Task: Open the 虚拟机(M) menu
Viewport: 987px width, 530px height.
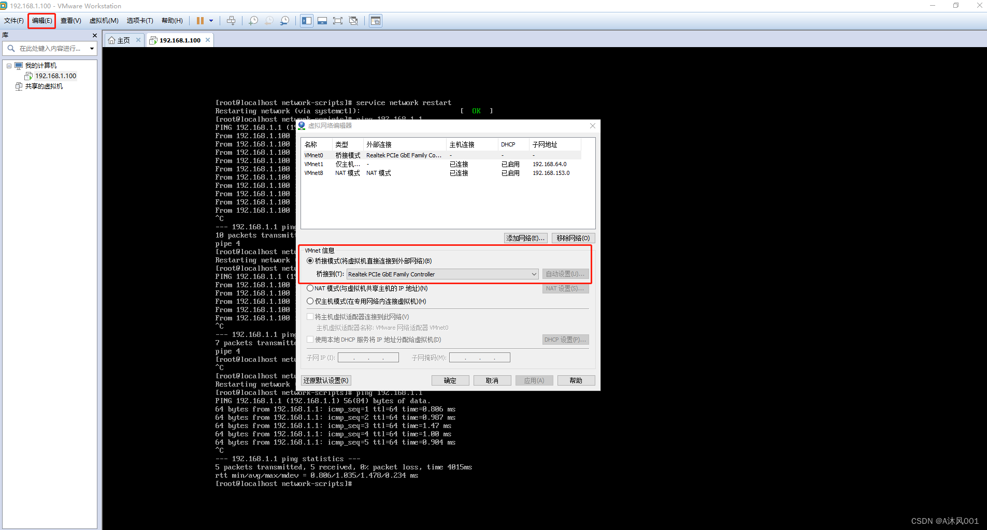Action: coord(104,21)
